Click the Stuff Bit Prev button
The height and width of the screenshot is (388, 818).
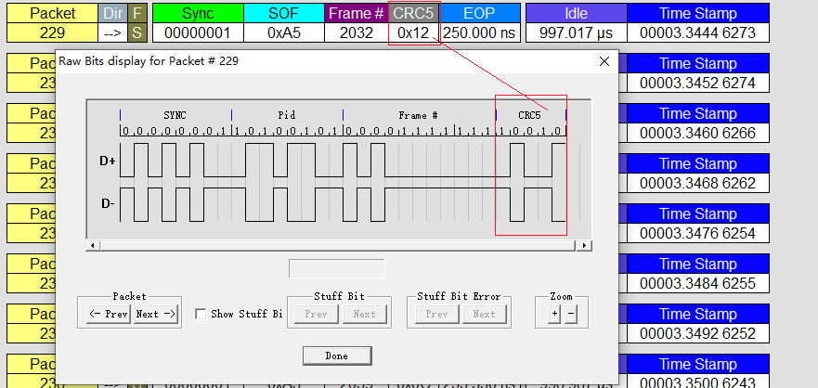coord(316,314)
